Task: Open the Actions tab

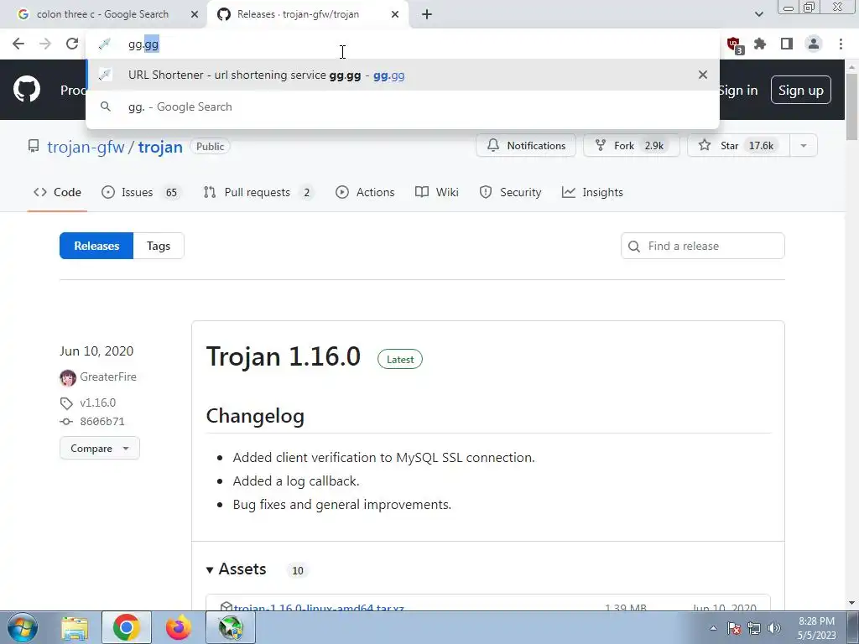Action: 365,192
